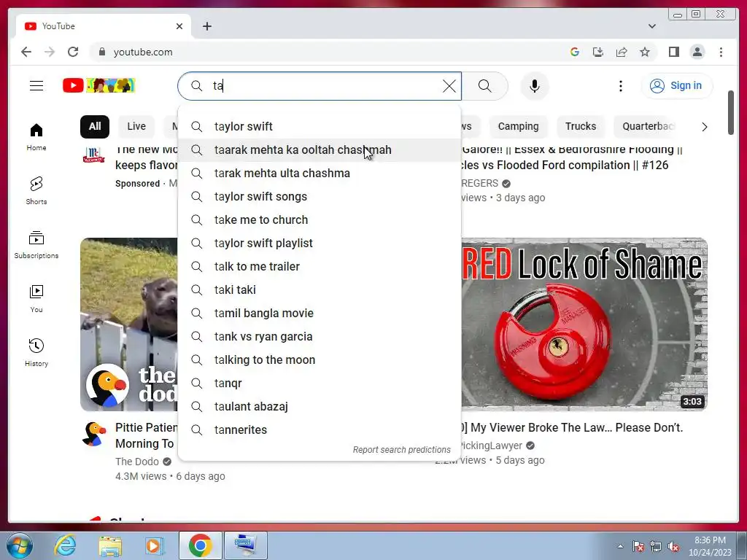Open a new browser tab
The width and height of the screenshot is (747, 560).
[x=206, y=26]
